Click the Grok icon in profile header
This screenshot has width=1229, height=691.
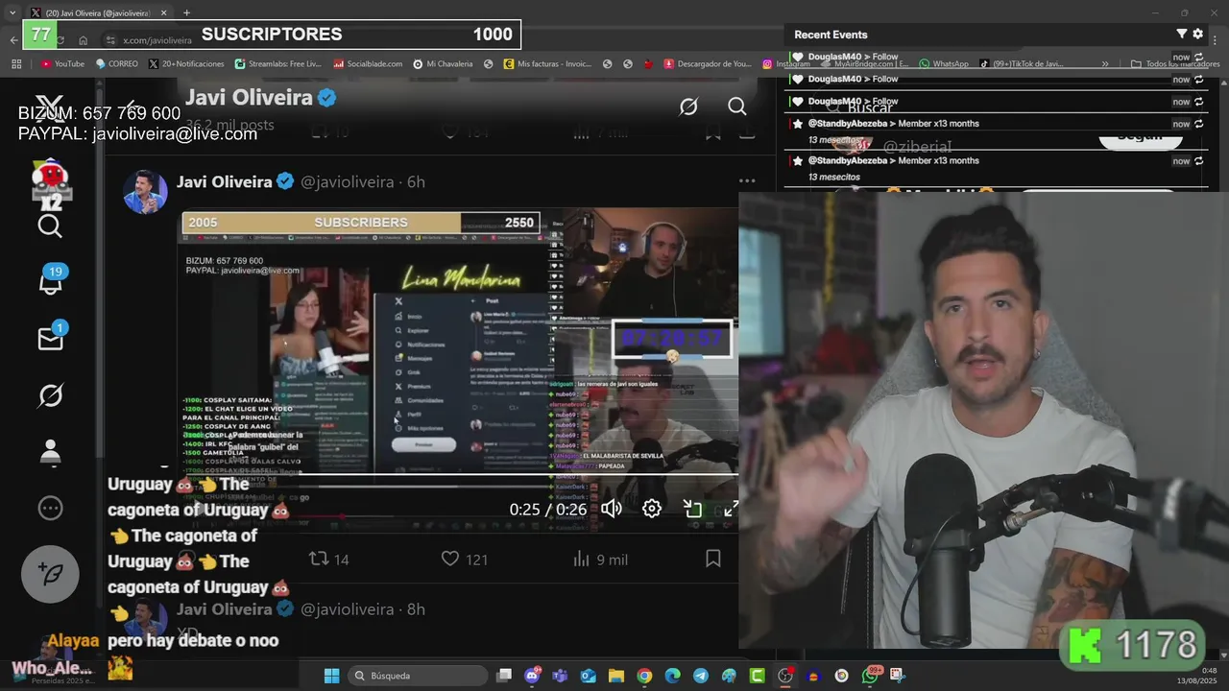pyautogui.click(x=688, y=107)
